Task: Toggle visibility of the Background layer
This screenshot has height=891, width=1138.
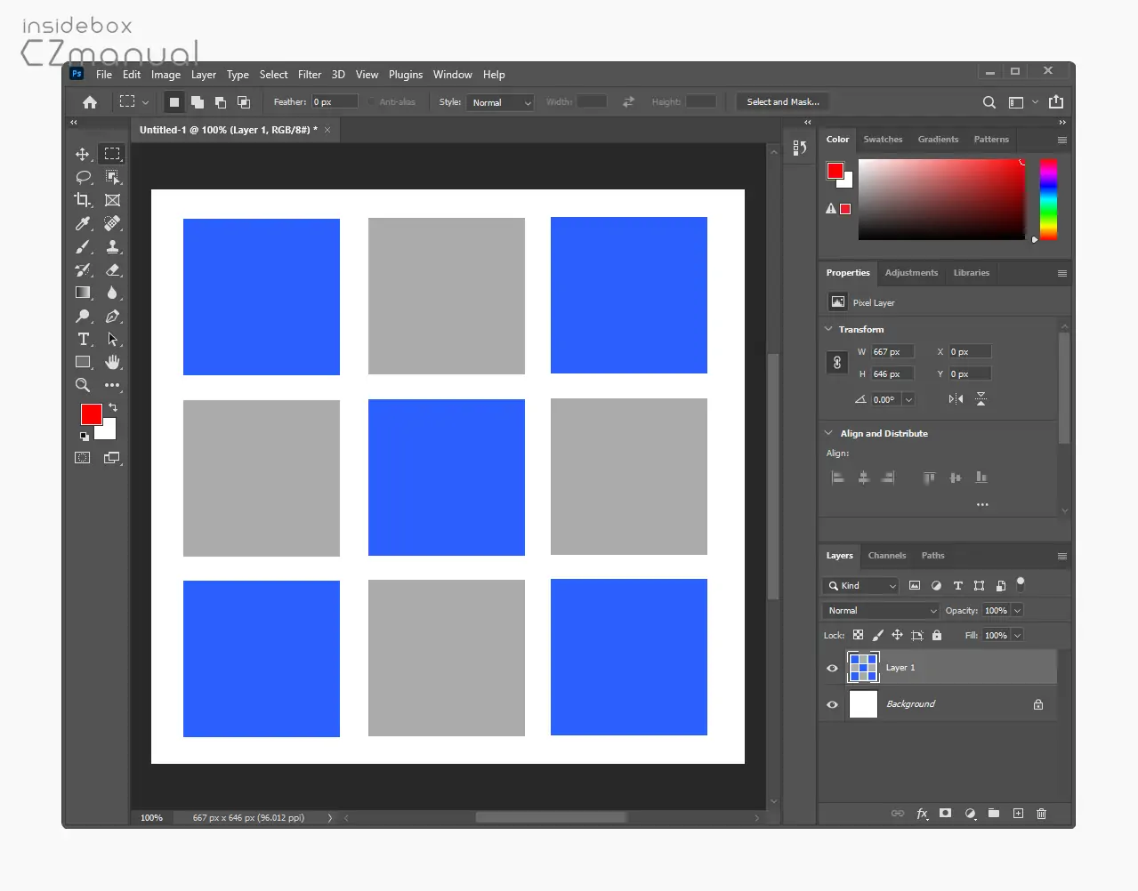Action: tap(832, 704)
